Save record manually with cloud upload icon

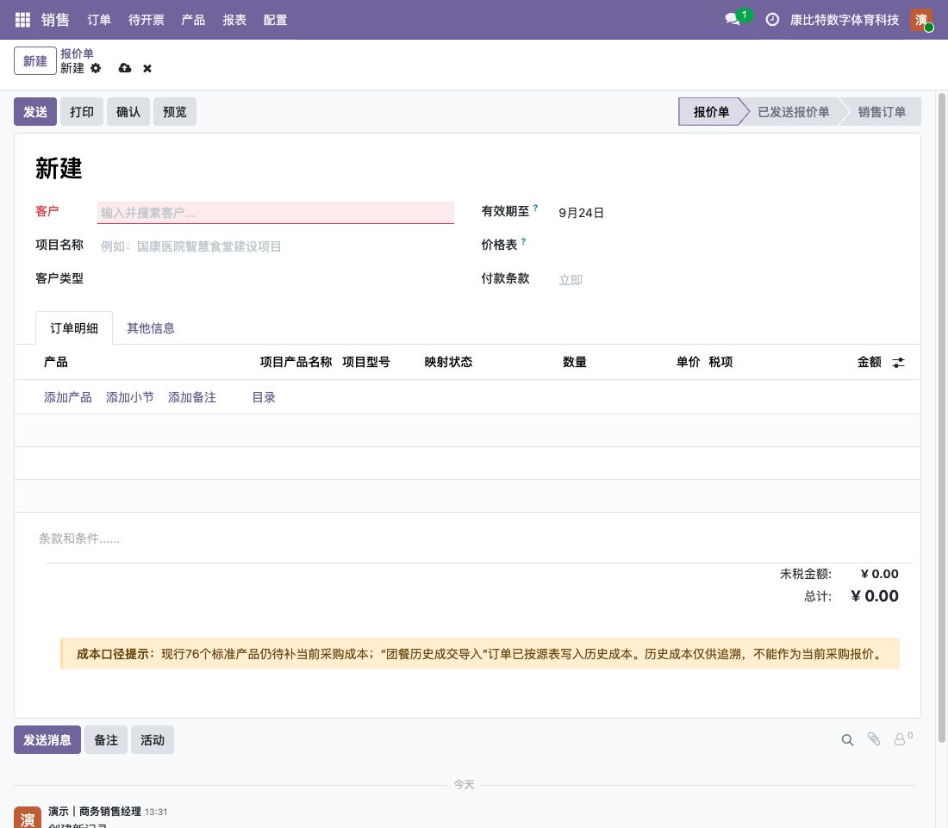coord(125,68)
